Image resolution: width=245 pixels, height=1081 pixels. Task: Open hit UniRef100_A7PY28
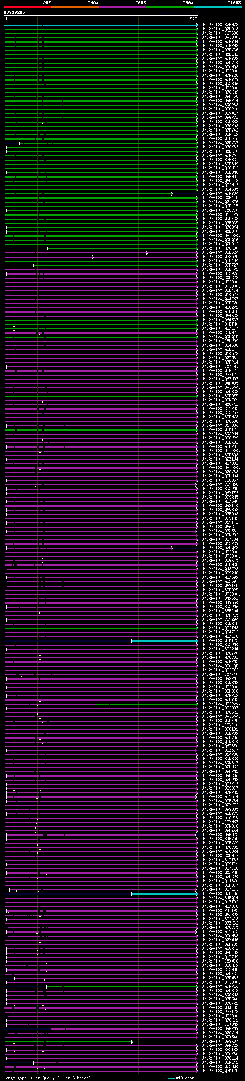tap(219, 76)
